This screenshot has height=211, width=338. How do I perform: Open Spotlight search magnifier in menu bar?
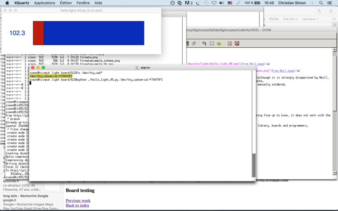321,3
